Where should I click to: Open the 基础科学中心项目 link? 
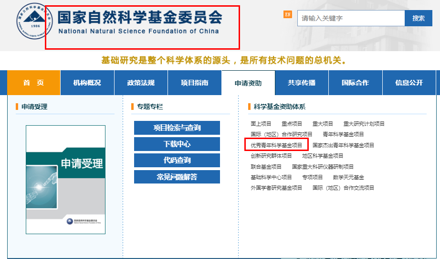pyautogui.click(x=272, y=178)
